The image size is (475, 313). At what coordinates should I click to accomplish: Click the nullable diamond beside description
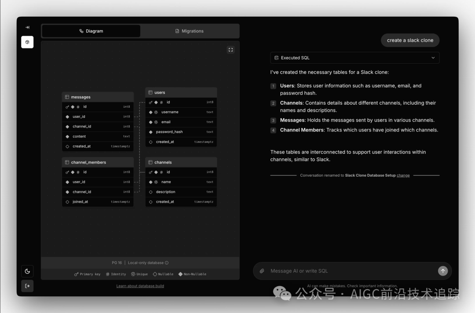[x=150, y=192]
